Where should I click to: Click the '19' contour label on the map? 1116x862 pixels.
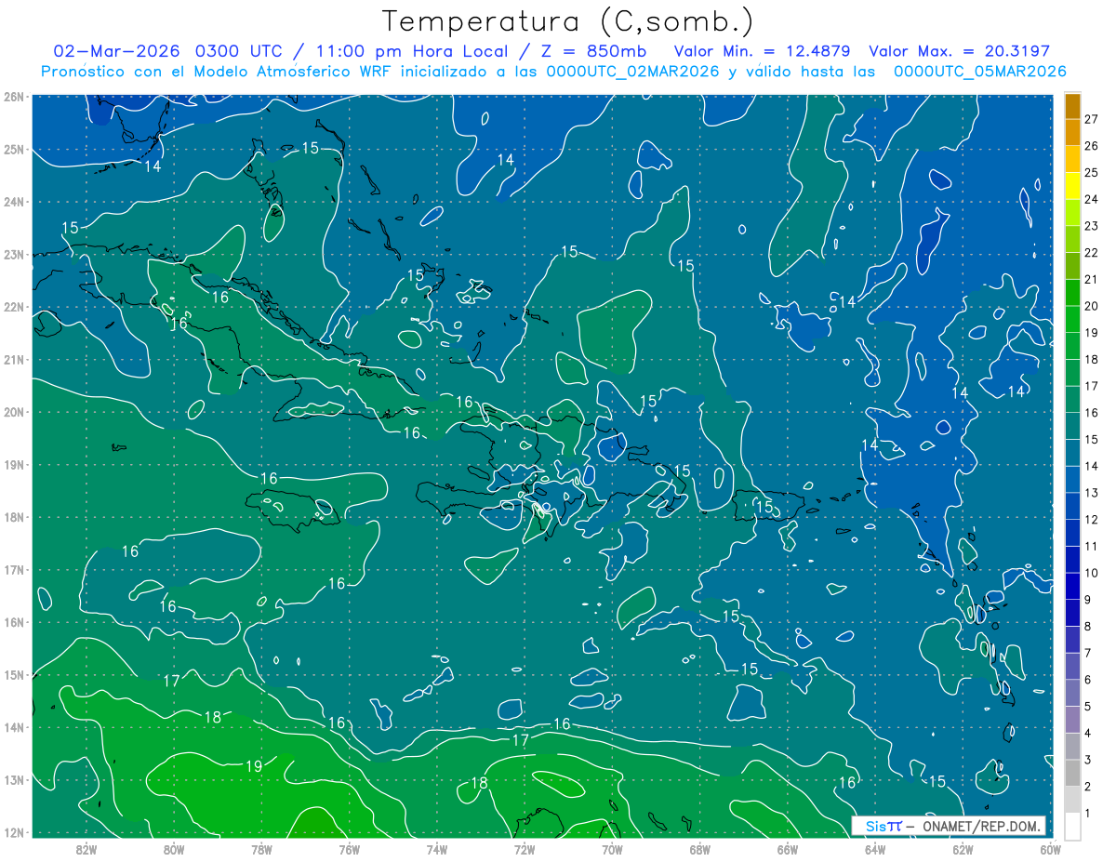(254, 766)
